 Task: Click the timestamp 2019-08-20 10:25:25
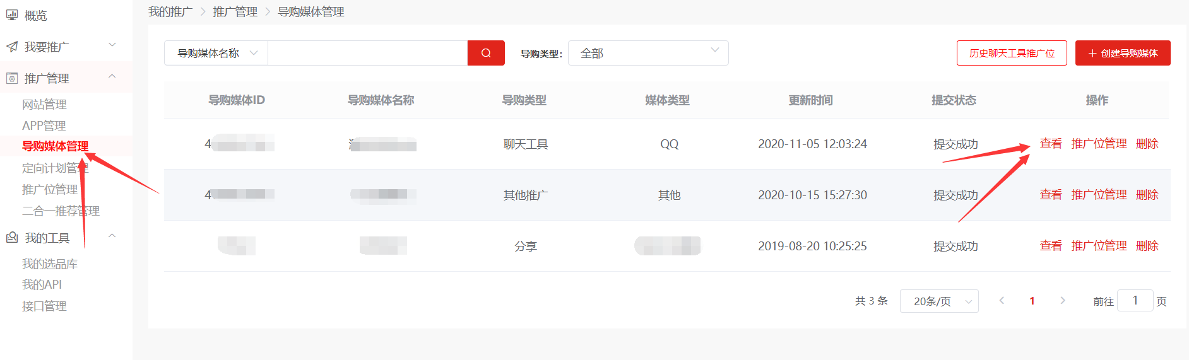812,247
